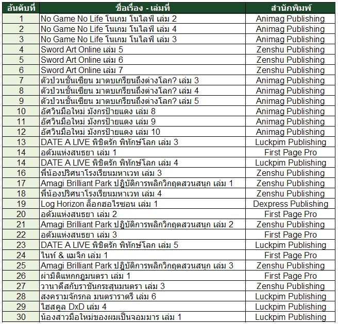
Task: Click Luckpim Publishing in rank 30 row
Action: click(291, 317)
